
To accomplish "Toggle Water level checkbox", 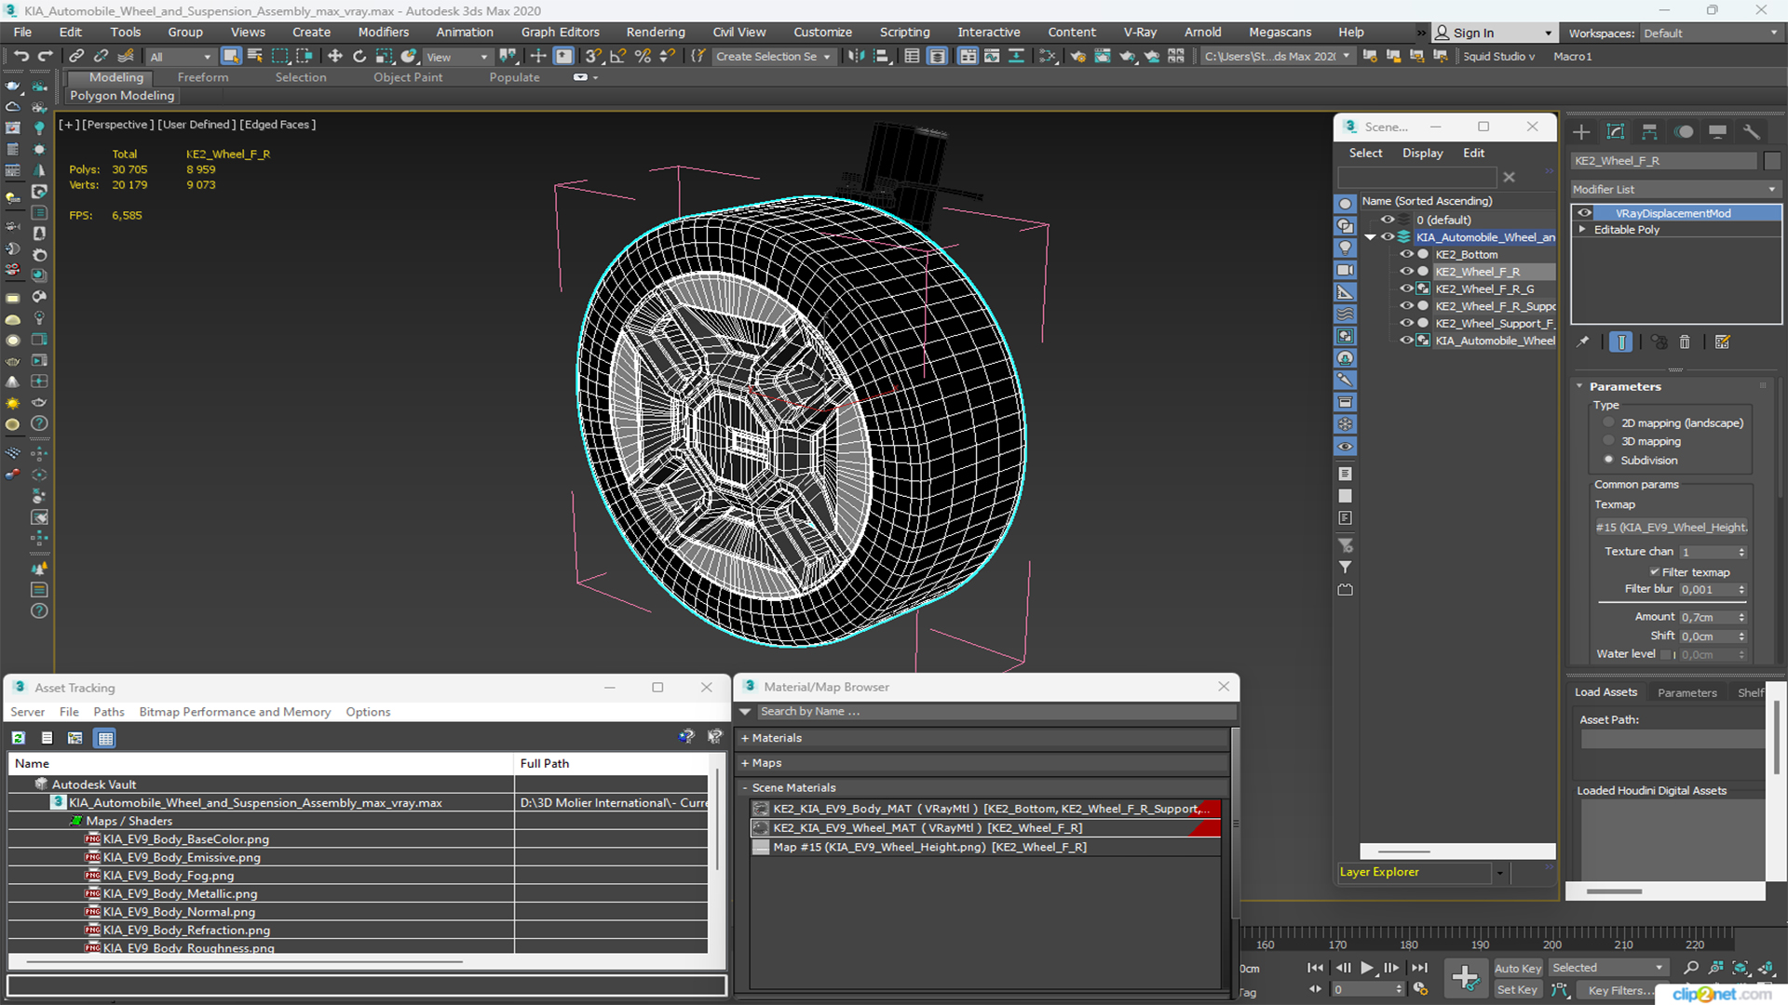I will click(1666, 654).
